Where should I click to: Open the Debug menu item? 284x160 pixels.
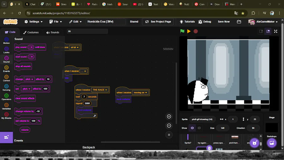point(205,22)
